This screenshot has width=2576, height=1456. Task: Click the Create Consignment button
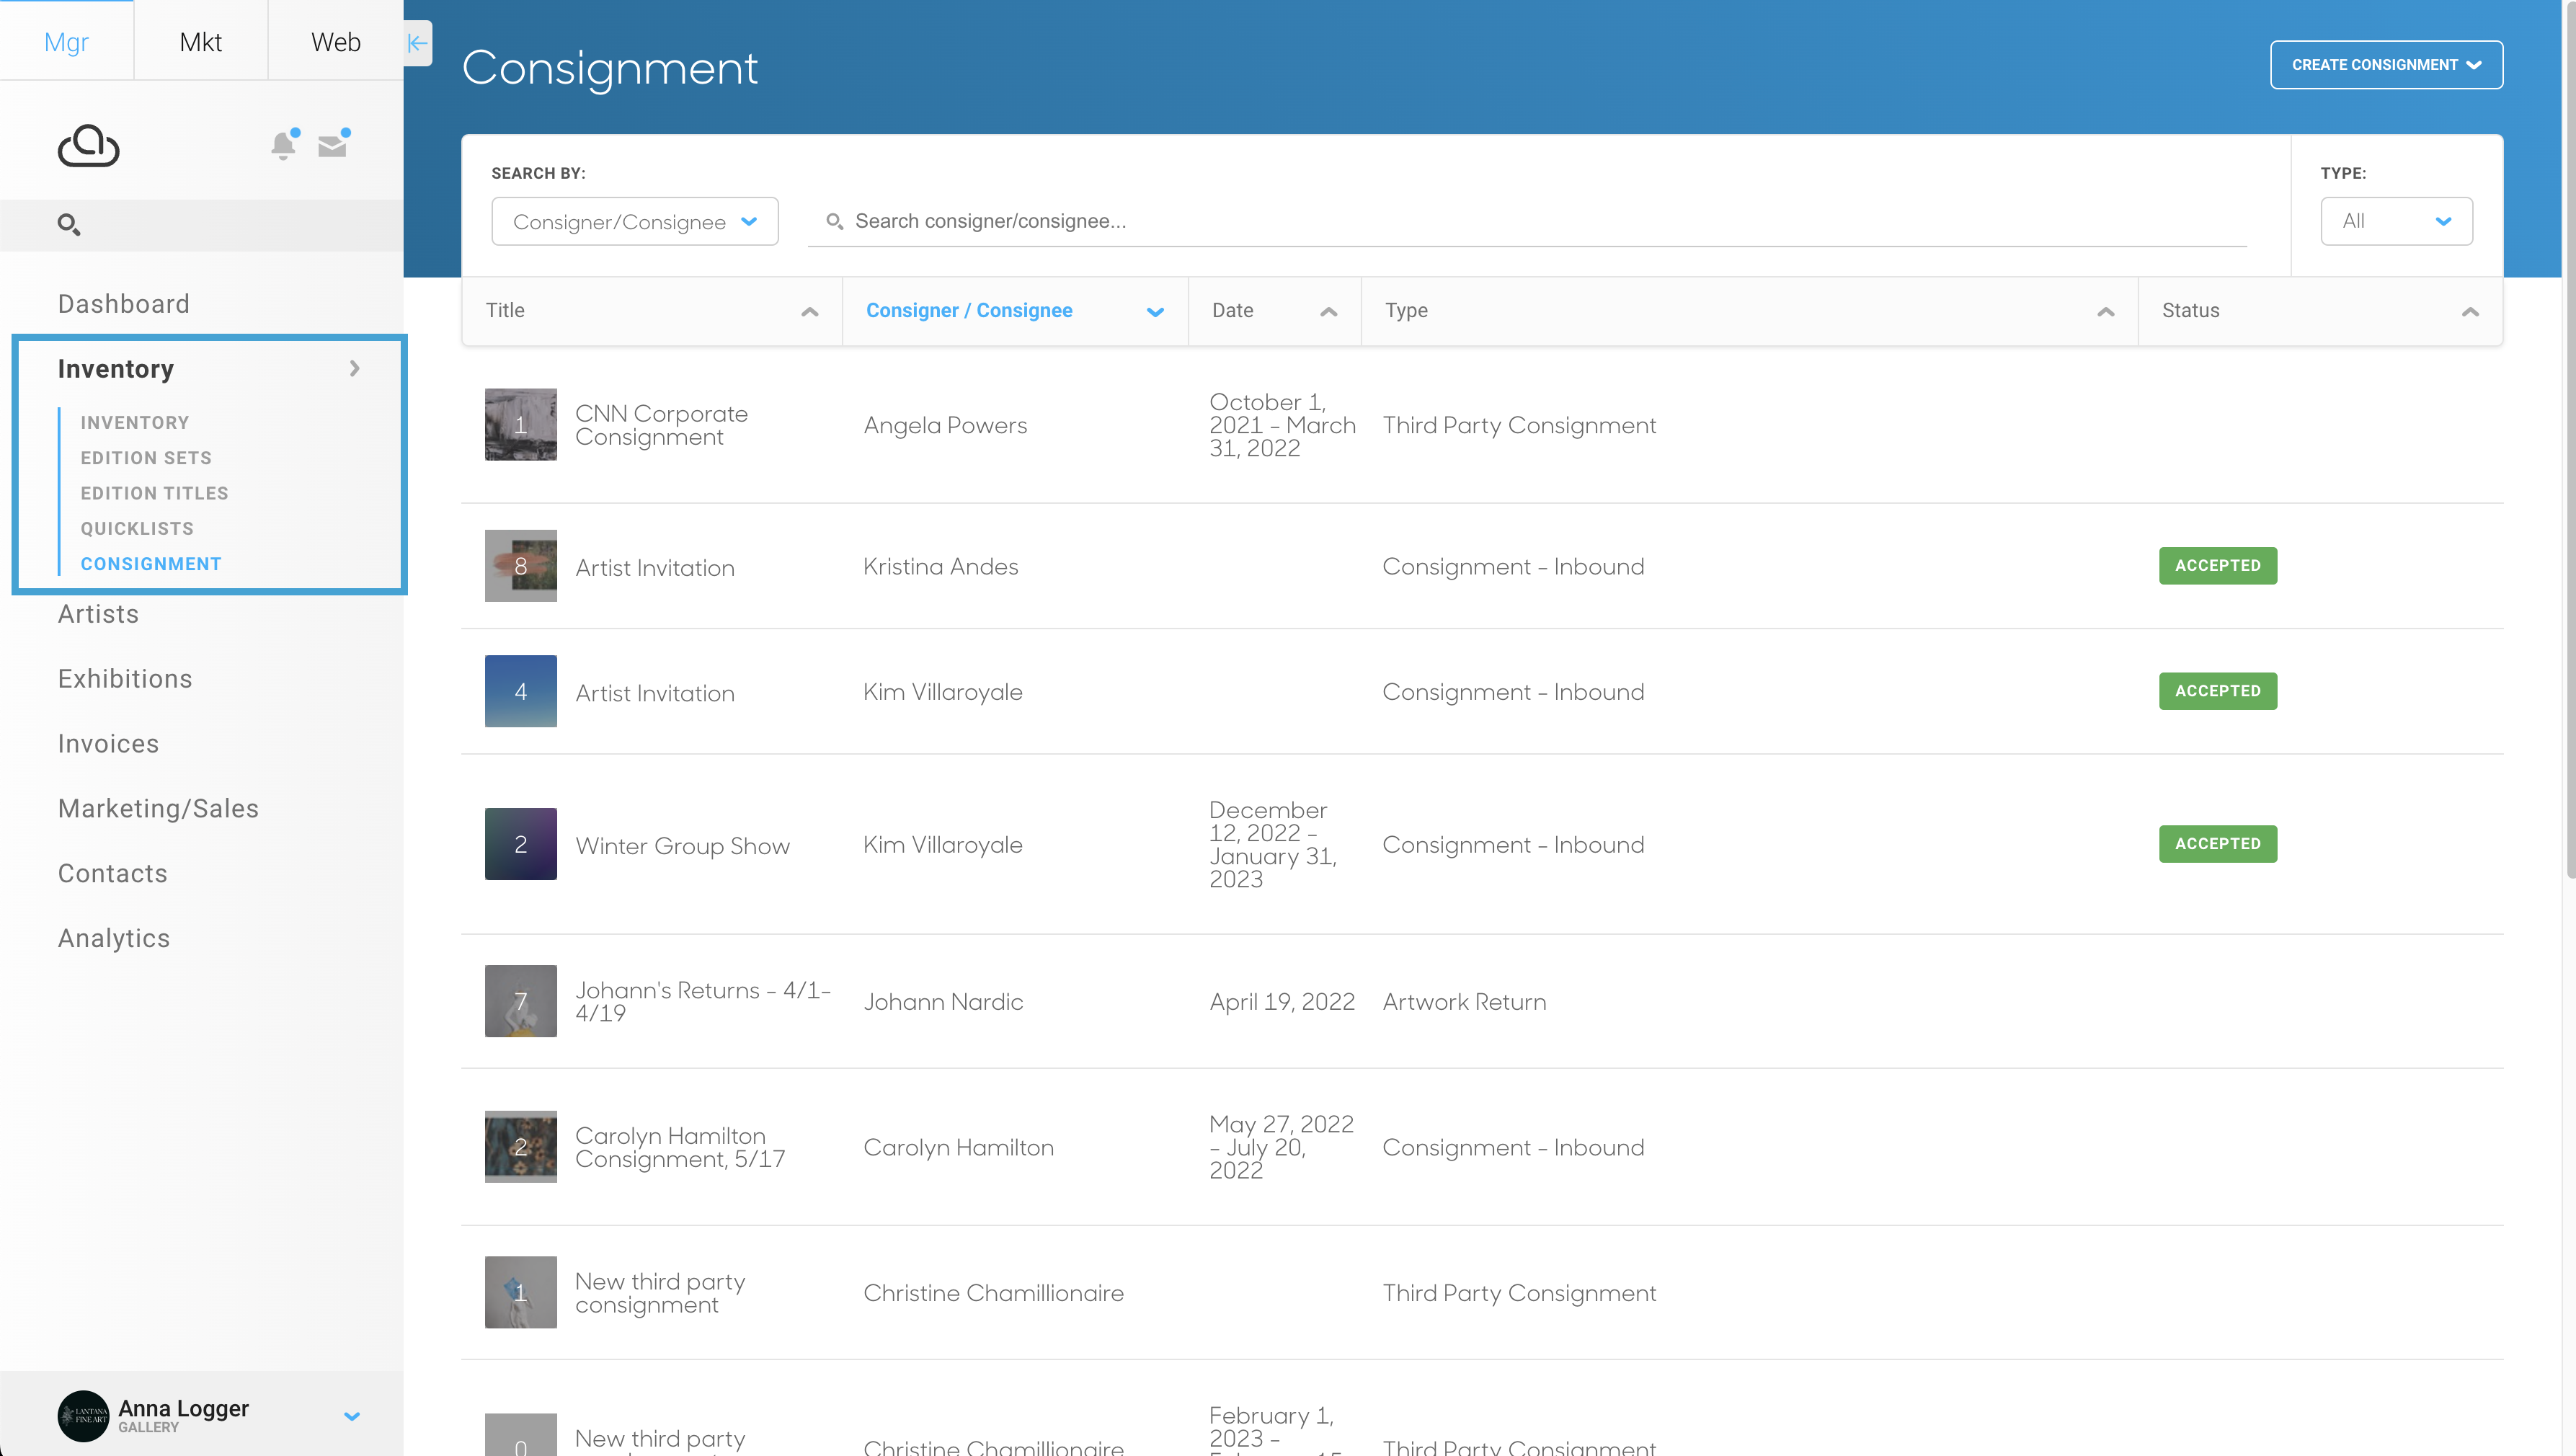(x=2387, y=64)
